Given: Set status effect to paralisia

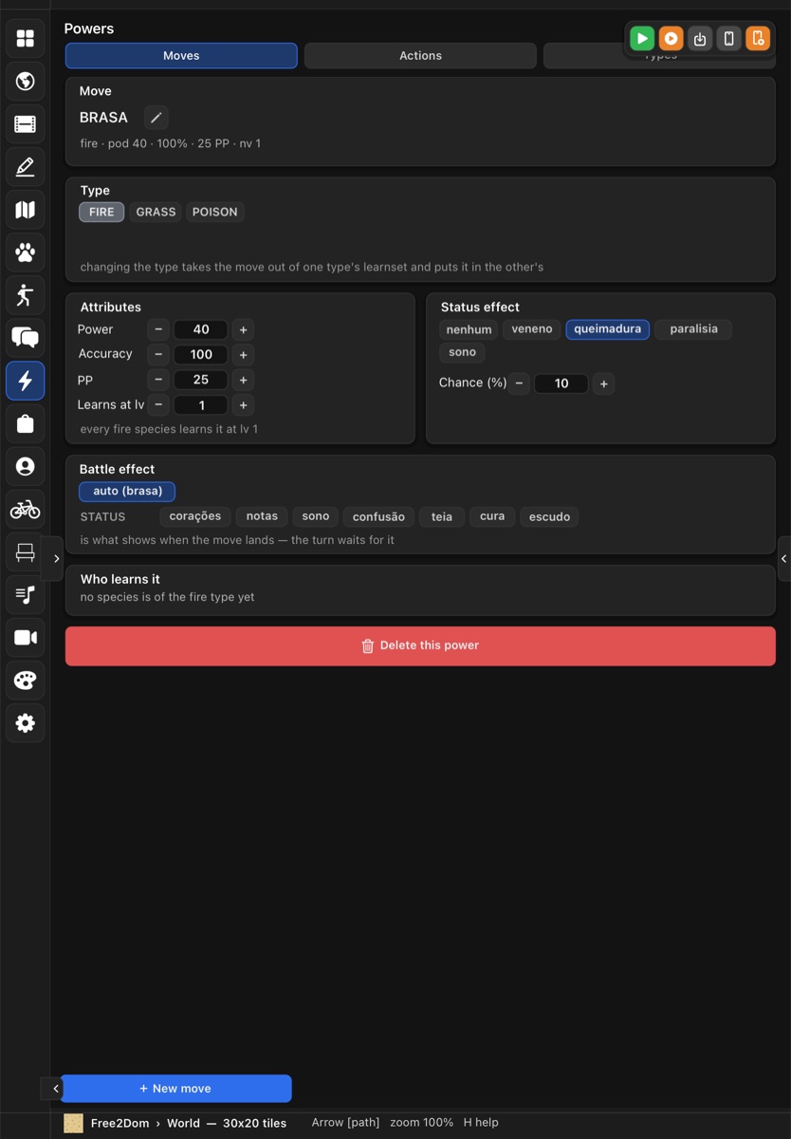Looking at the screenshot, I should coord(693,329).
